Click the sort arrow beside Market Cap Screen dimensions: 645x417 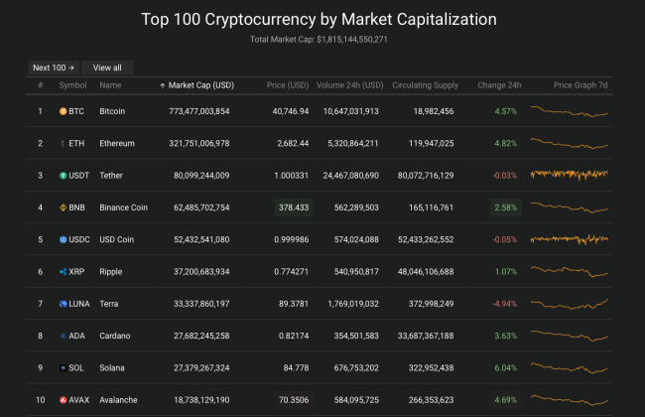(163, 85)
